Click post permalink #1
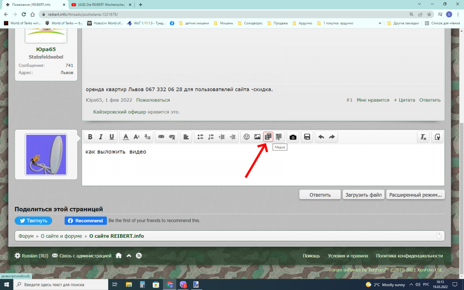Viewport: 464px width, 290px height. (x=349, y=100)
